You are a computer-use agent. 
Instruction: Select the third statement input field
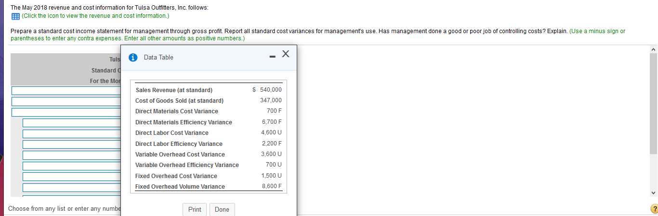pos(66,112)
